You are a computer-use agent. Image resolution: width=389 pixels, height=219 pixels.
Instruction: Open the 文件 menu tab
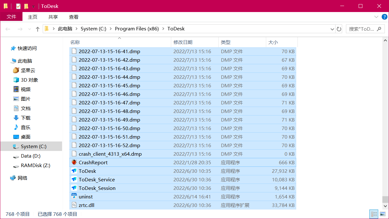[x=11, y=17]
